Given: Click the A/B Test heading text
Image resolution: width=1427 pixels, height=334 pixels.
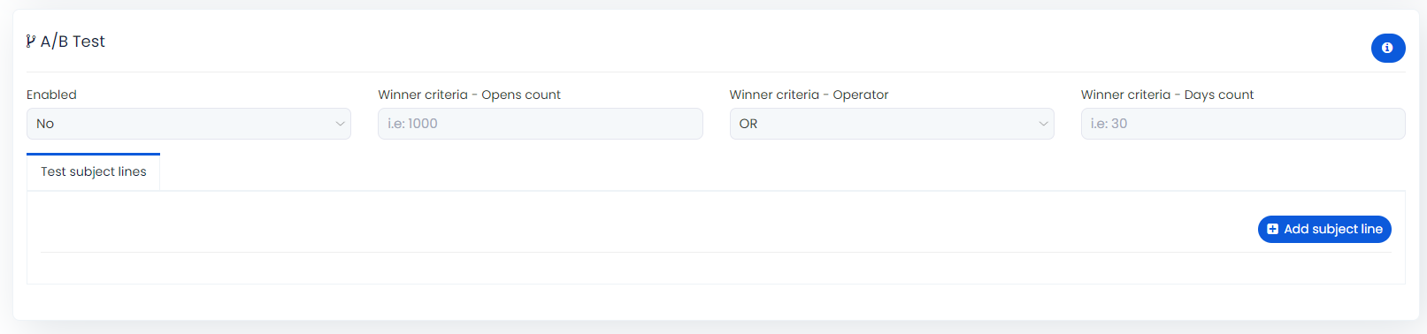Looking at the screenshot, I should point(73,42).
